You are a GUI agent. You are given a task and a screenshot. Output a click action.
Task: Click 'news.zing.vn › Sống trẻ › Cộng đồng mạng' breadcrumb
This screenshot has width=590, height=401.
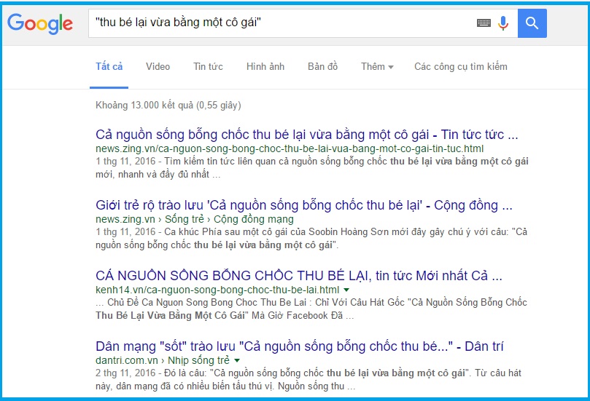click(x=195, y=219)
